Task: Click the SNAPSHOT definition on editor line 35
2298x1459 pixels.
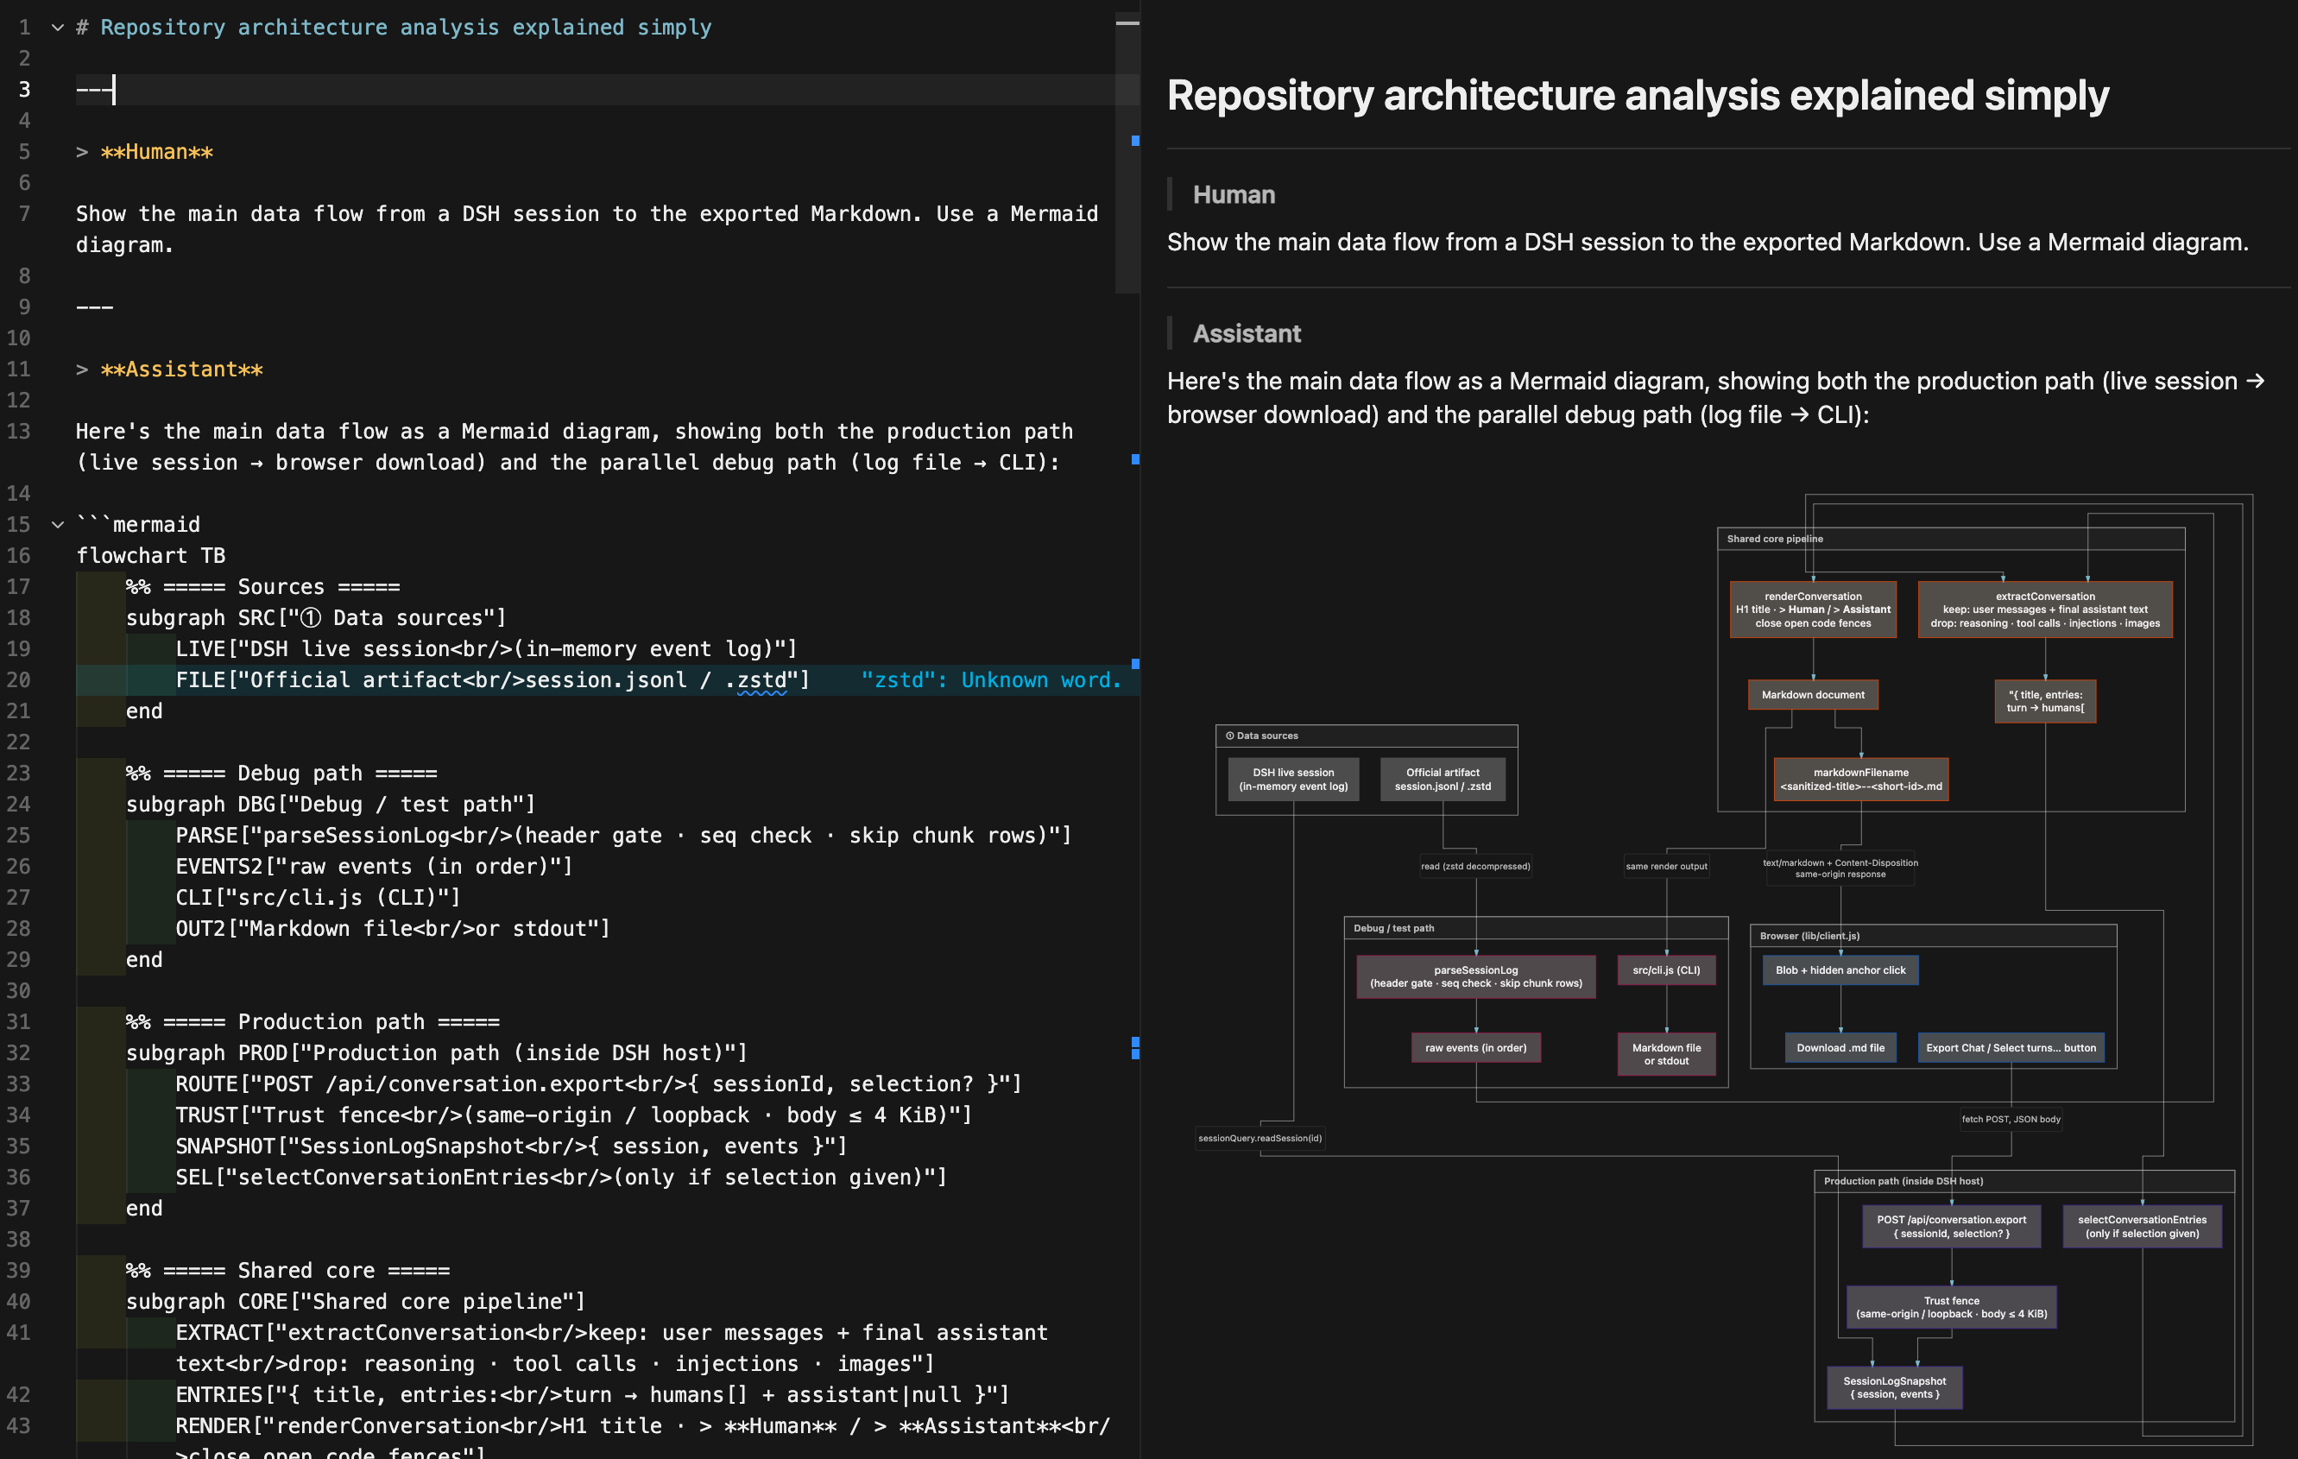Action: click(x=513, y=1146)
